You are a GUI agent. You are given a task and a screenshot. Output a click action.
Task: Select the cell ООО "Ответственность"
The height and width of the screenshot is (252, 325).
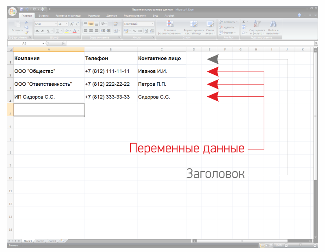click(x=49, y=84)
